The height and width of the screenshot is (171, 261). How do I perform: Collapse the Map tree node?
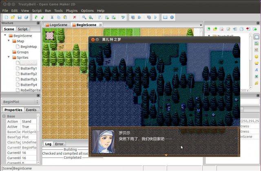9,41
